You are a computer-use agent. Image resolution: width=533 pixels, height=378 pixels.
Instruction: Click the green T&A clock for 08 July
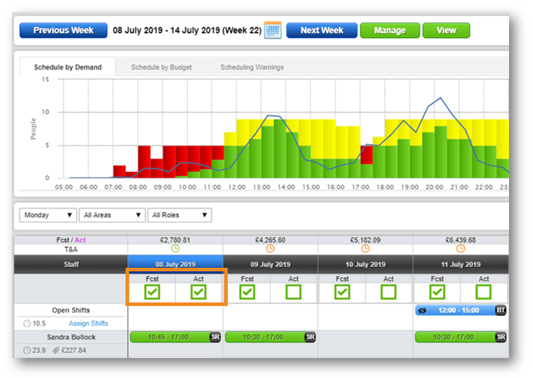pos(175,249)
